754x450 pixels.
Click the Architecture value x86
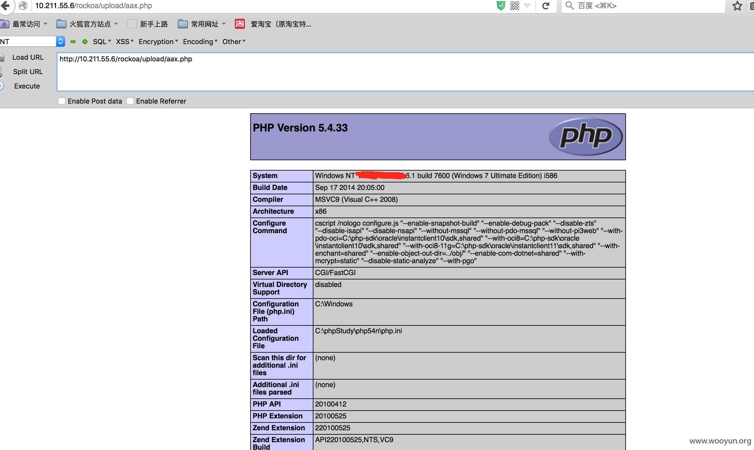[x=321, y=211]
